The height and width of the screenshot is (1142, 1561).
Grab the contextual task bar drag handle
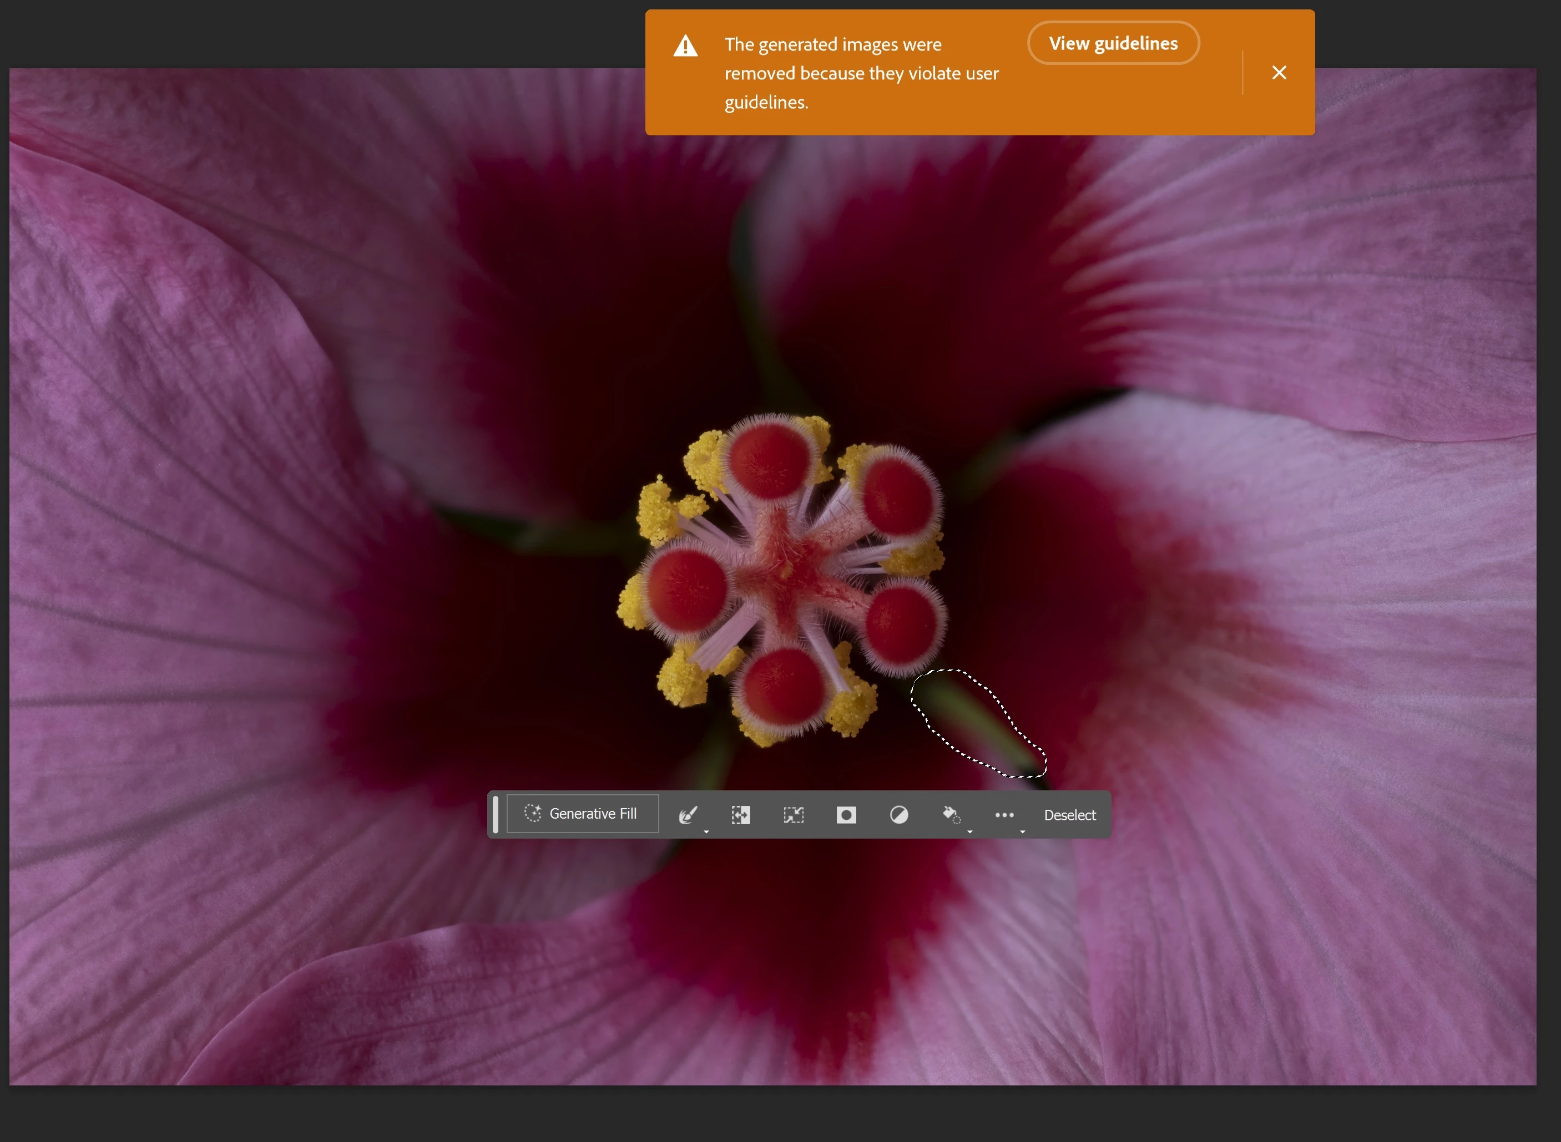click(x=495, y=814)
